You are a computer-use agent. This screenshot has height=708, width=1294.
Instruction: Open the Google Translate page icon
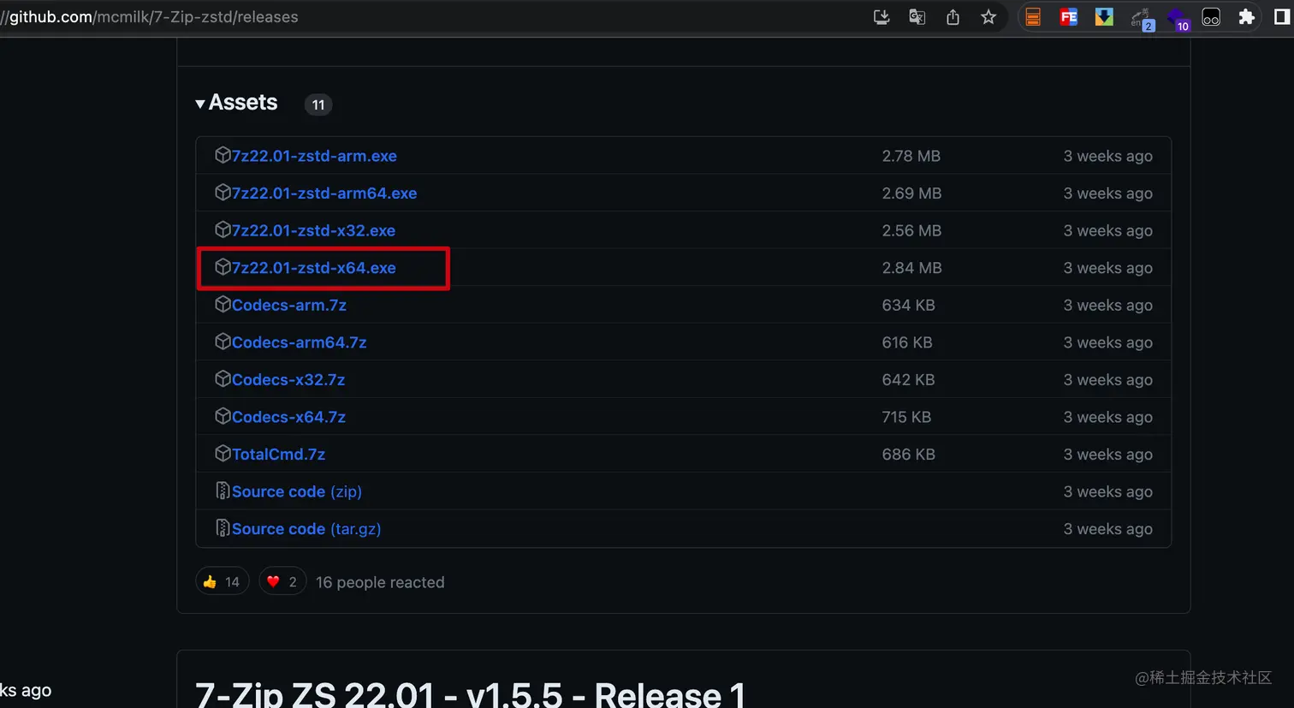pyautogui.click(x=917, y=17)
